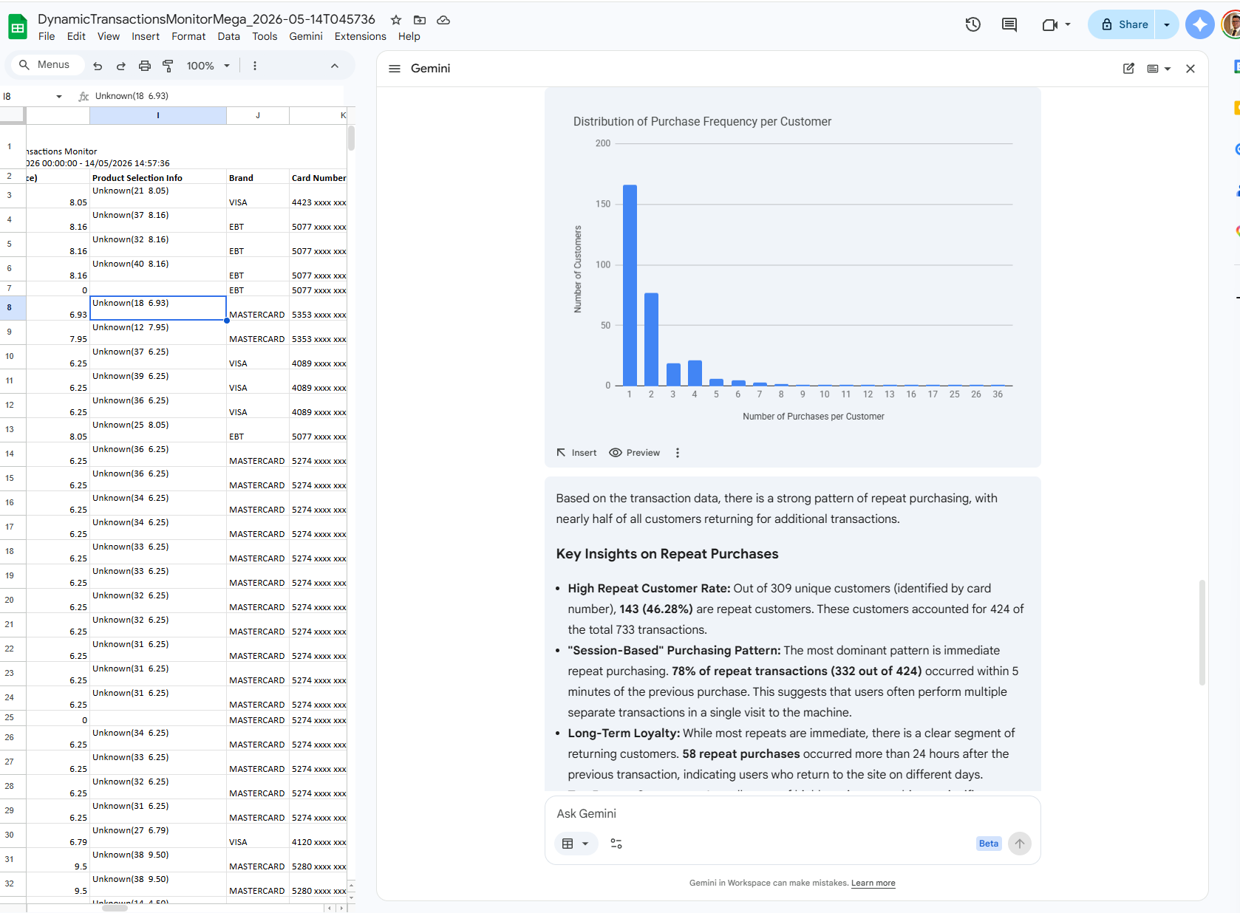Click the Preview eye icon button
This screenshot has height=913, width=1240.
pos(635,453)
